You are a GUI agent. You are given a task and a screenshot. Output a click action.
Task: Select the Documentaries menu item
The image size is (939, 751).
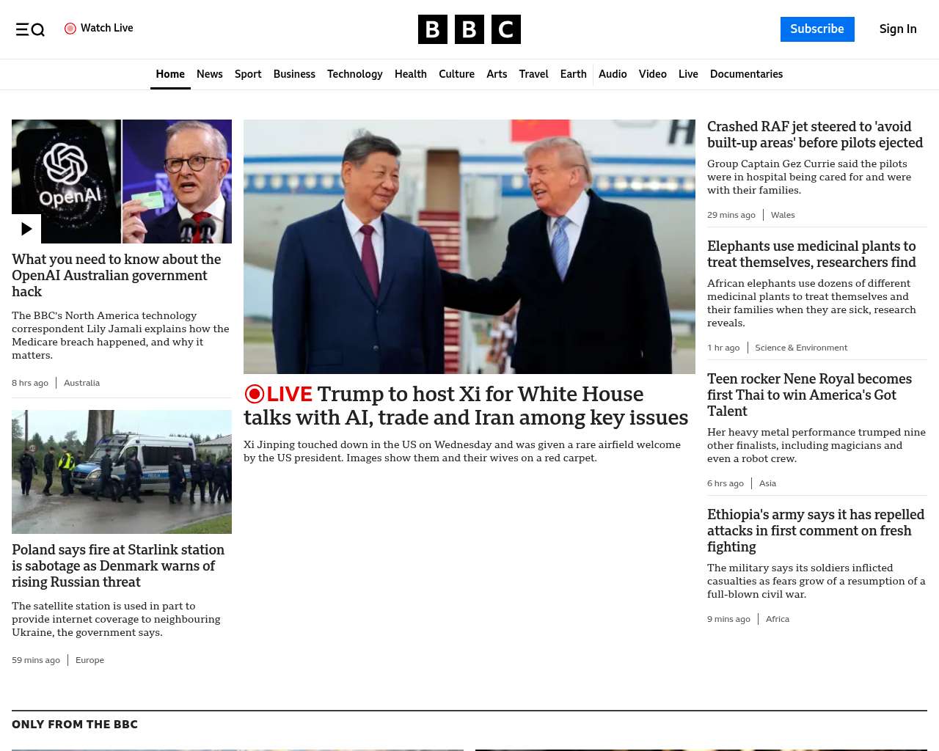pyautogui.click(x=746, y=74)
